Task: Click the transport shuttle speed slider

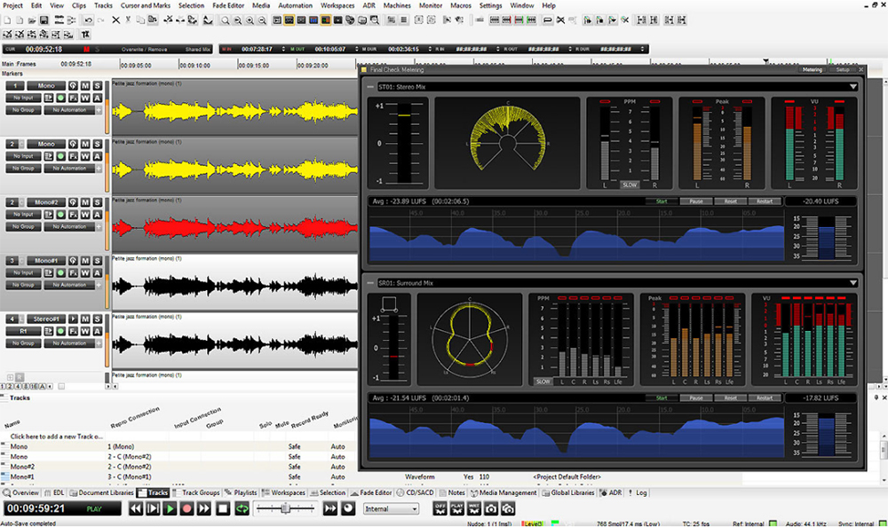Action: [285, 508]
